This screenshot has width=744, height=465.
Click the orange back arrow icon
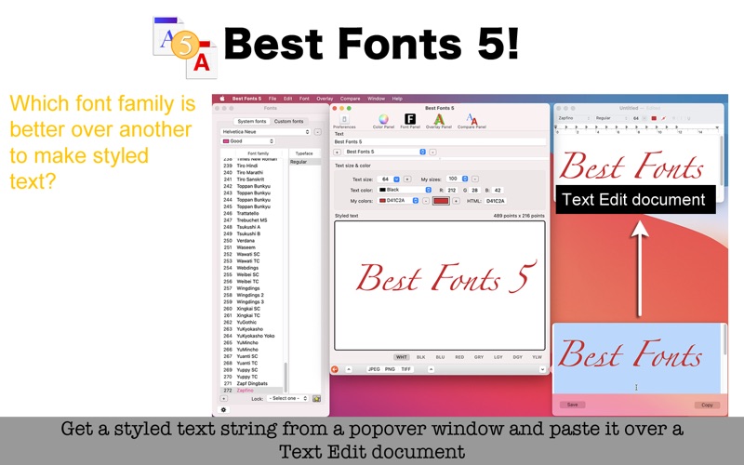pos(336,369)
